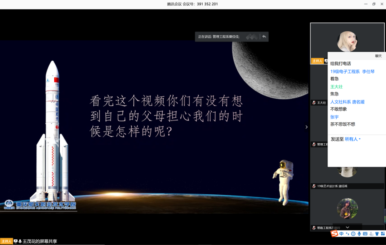Open the soft keyboard icon in Sogou bar
The width and height of the screenshot is (386, 245).
coord(365,234)
